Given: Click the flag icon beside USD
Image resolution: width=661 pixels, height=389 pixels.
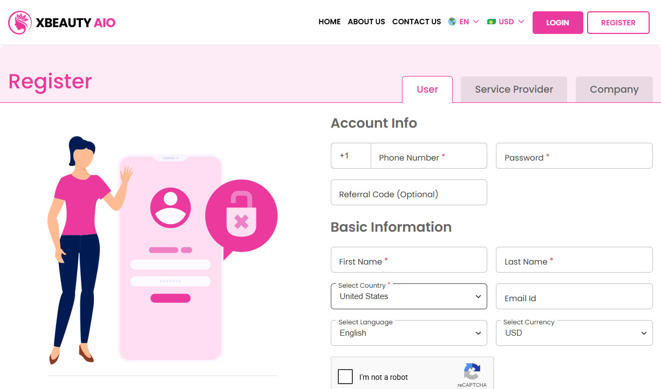Looking at the screenshot, I should tap(490, 22).
